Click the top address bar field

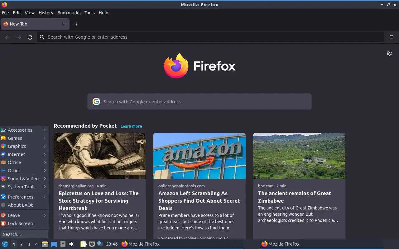(211, 37)
